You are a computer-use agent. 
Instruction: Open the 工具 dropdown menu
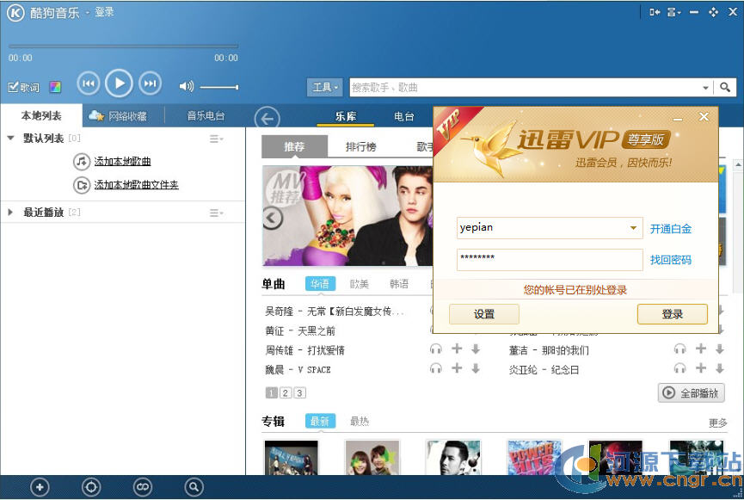(x=325, y=87)
